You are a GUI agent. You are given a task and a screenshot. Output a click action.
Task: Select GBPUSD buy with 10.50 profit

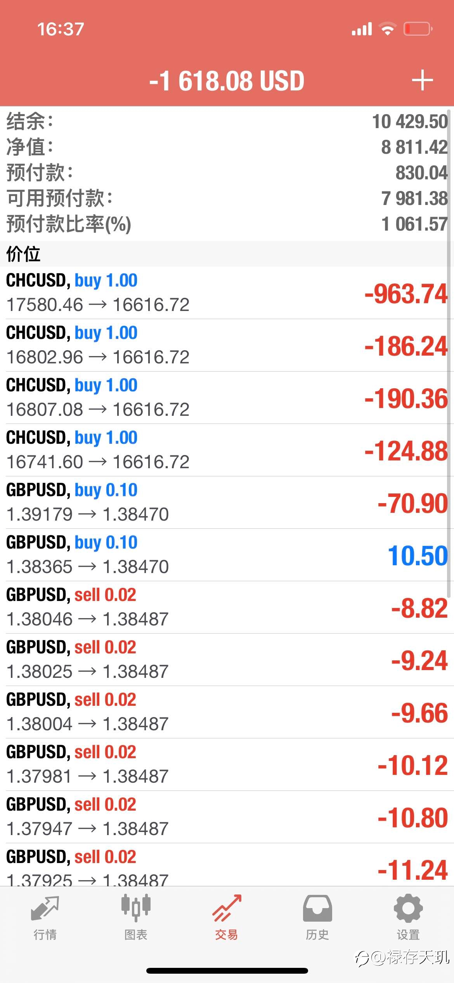click(x=227, y=555)
